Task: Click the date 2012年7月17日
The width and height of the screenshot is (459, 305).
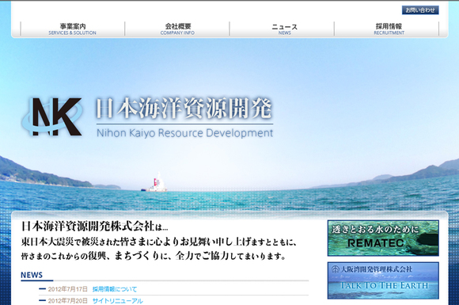Action: coord(68,289)
